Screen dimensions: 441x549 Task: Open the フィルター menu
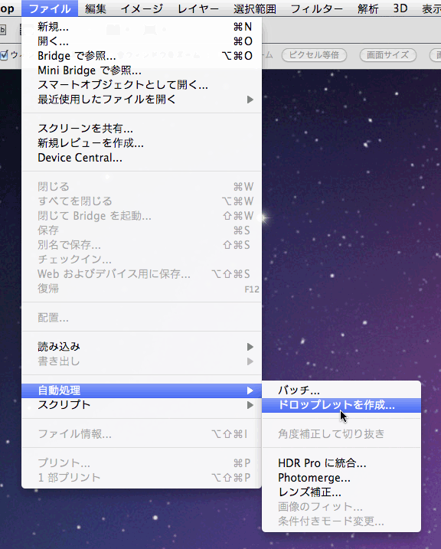tap(317, 8)
